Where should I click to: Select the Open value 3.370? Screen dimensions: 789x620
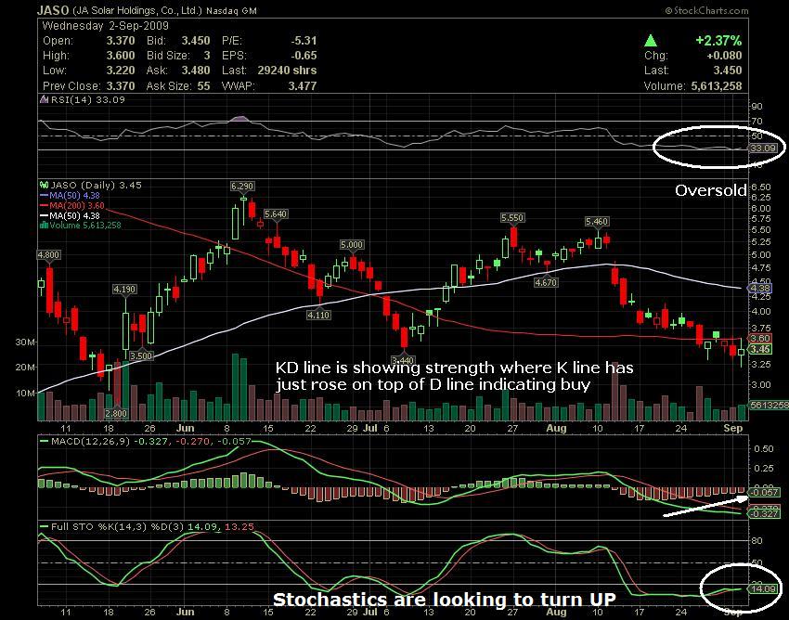click(x=121, y=41)
